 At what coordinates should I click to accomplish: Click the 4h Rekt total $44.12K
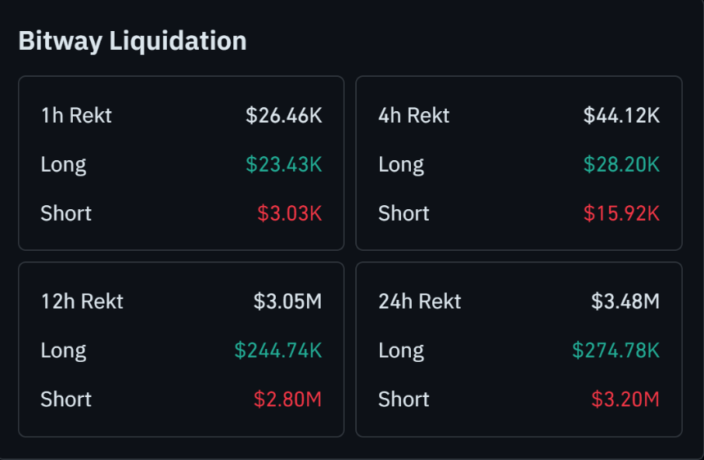621,116
